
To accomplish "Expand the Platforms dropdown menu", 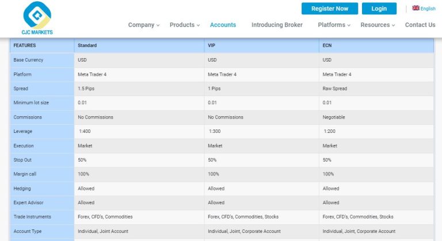I will coord(334,25).
